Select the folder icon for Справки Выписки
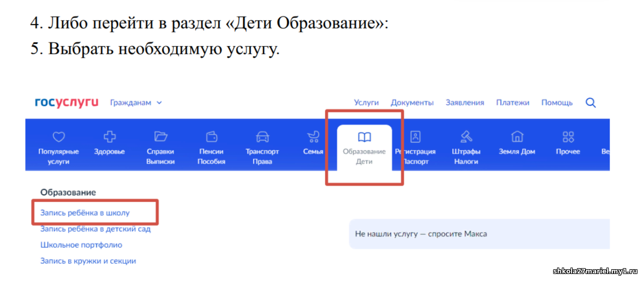The width and height of the screenshot is (643, 281). point(160,136)
